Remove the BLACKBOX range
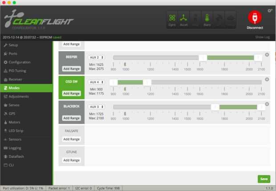 coord(267,104)
